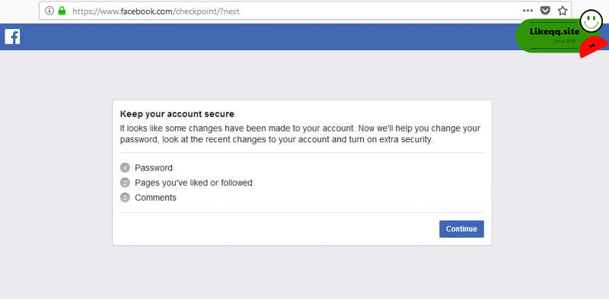This screenshot has width=609, height=299.
Task: Select the Password step
Action: (x=154, y=167)
